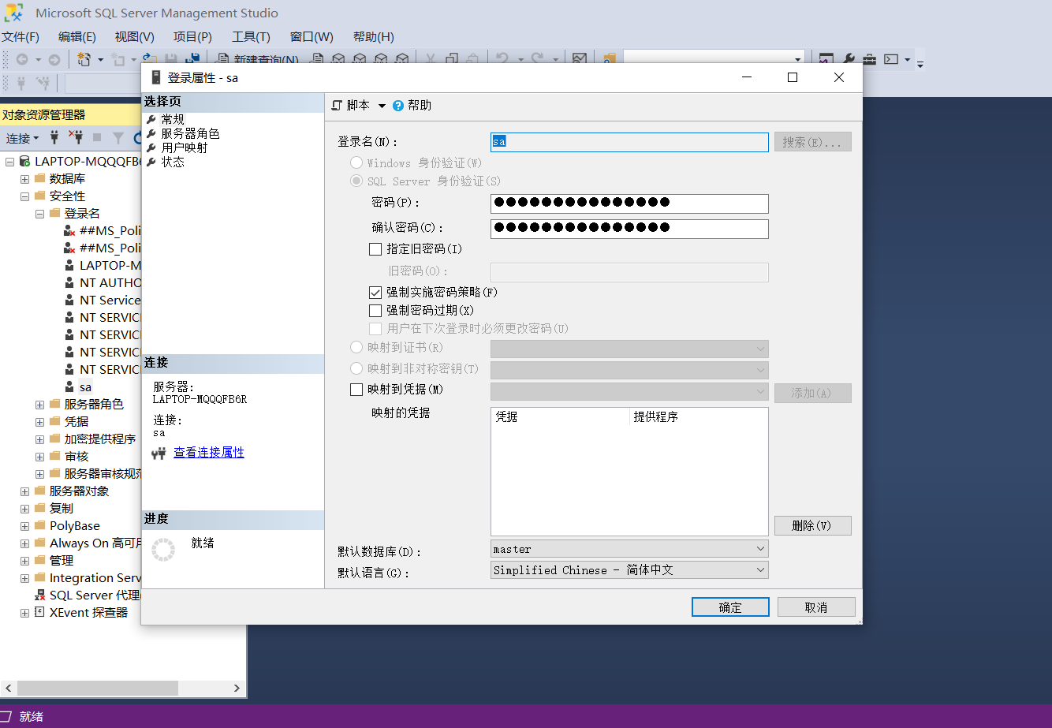Viewport: 1052px width, 728px height.
Task: Click the Connect plug icon in Object Explorer
Action: 54,137
